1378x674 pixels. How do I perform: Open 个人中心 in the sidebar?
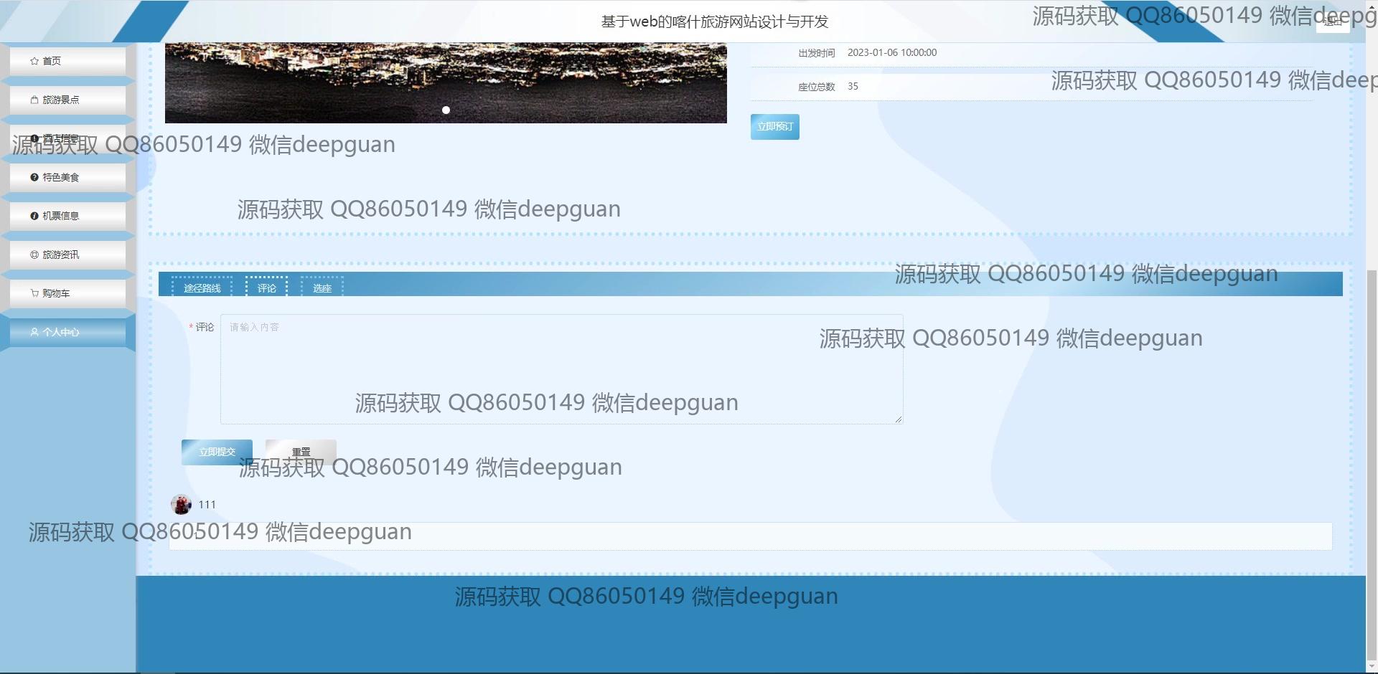(67, 332)
